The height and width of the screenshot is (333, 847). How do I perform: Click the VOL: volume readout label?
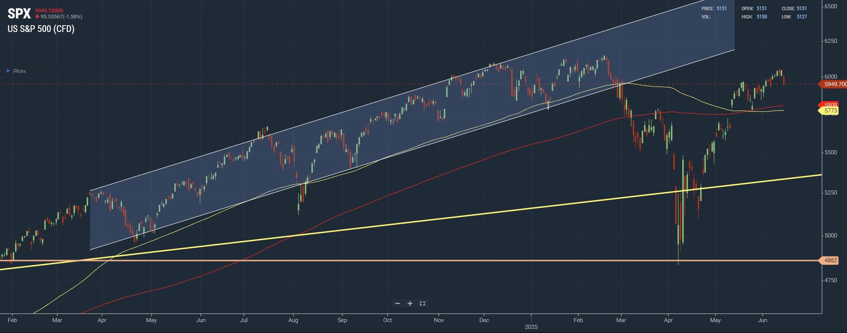pyautogui.click(x=706, y=17)
